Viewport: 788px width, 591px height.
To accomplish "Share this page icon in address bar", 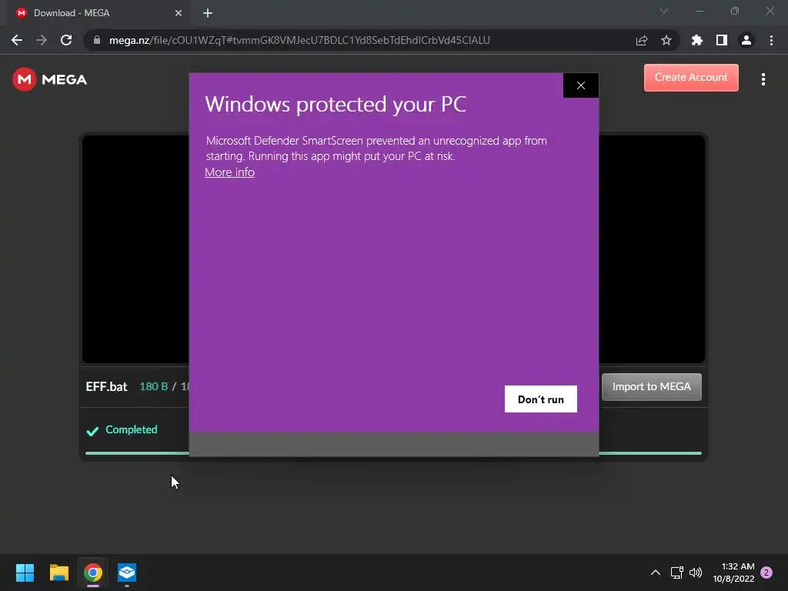I will 642,40.
